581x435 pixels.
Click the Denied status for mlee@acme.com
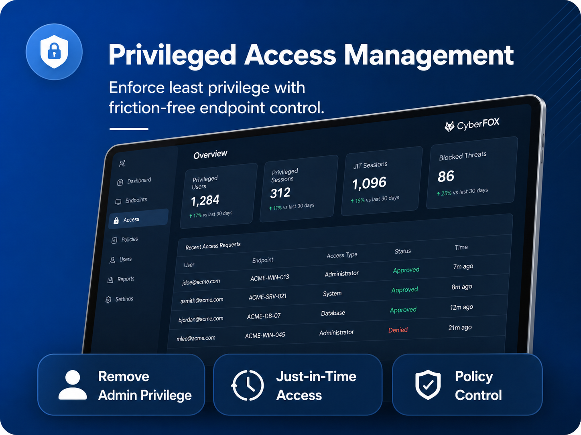point(398,330)
